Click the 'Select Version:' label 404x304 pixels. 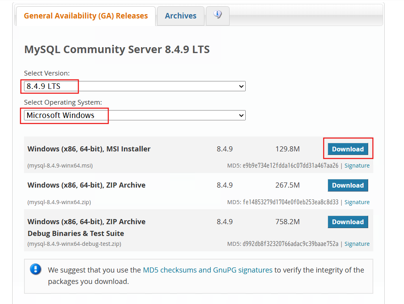point(47,74)
